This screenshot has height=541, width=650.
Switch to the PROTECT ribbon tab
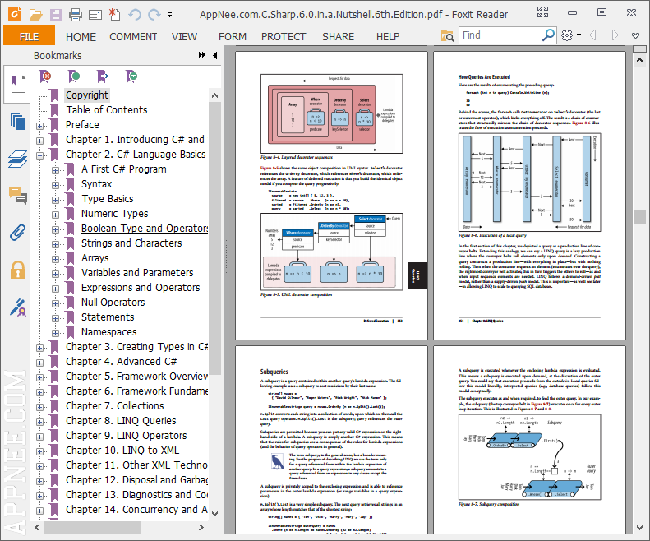[x=284, y=37]
